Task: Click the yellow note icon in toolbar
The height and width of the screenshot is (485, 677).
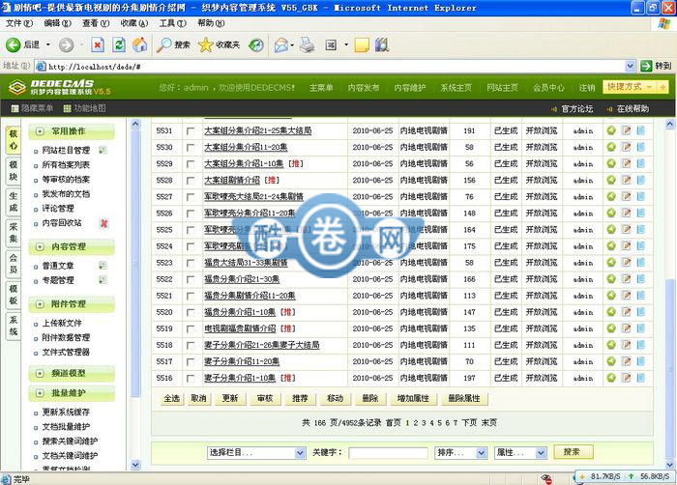Action: pos(362,44)
